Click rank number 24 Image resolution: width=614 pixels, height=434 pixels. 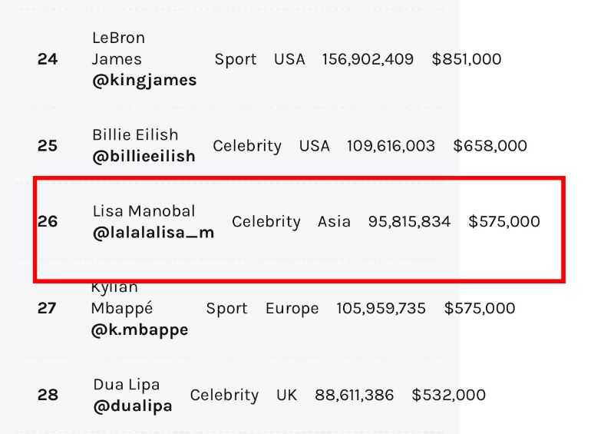[x=48, y=59]
